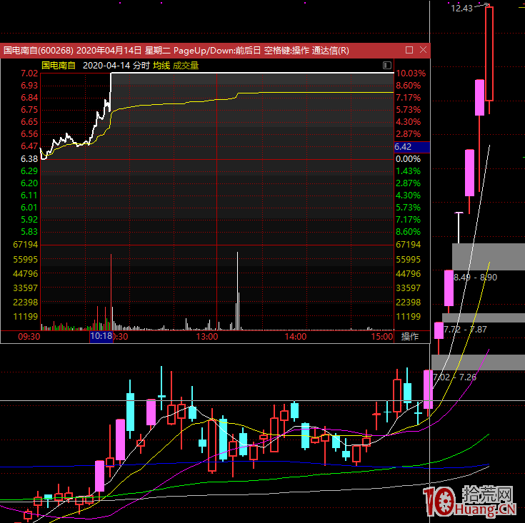Screen dimensions: 525x523
Task: Click the 14:00 time axis label
Action: click(x=296, y=336)
